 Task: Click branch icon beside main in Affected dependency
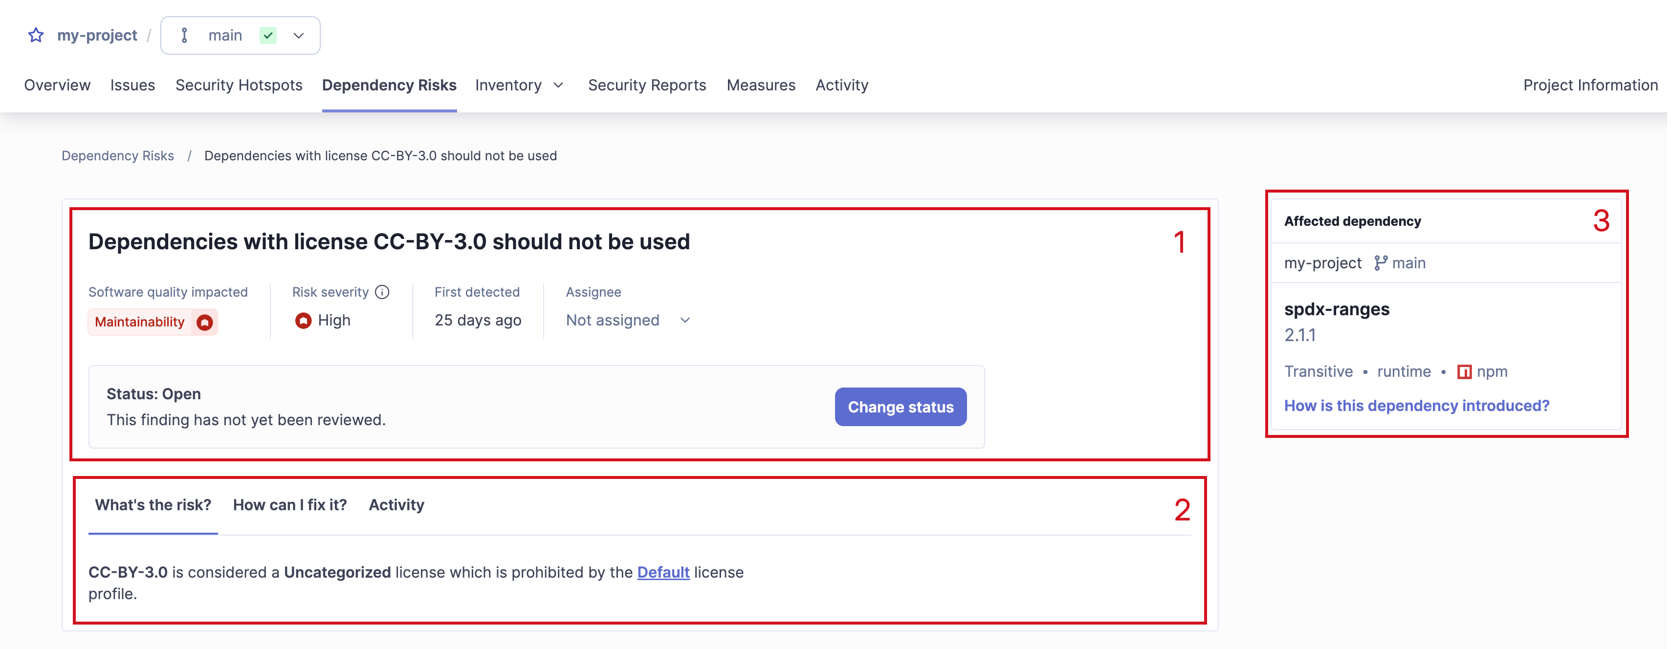[x=1381, y=262]
